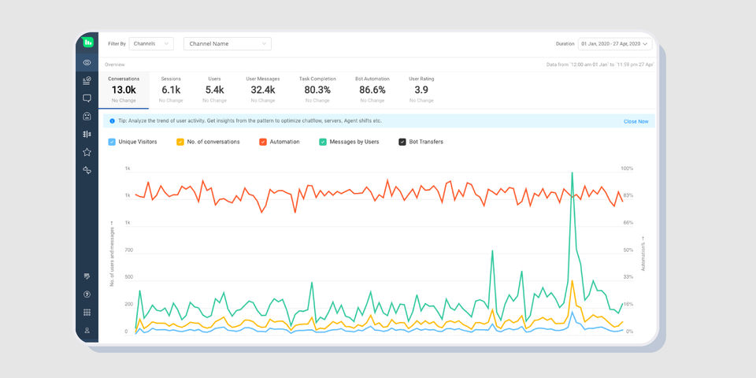Expand the Channels filter dropdown
The image size is (756, 378).
pos(153,44)
